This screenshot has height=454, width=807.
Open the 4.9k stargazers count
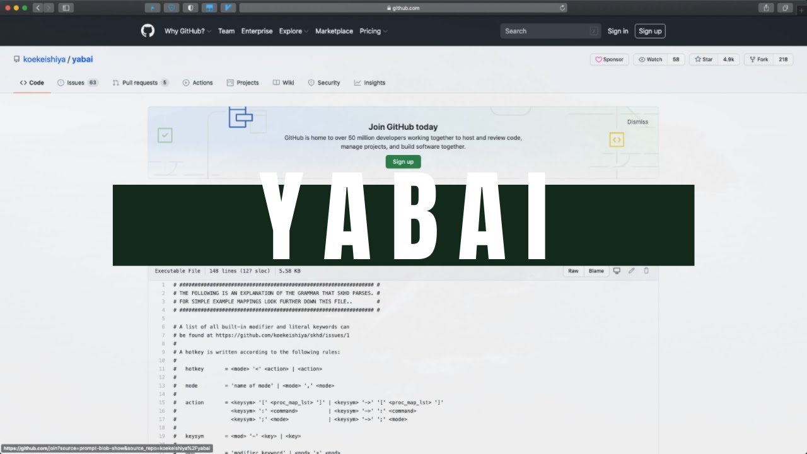(x=728, y=59)
